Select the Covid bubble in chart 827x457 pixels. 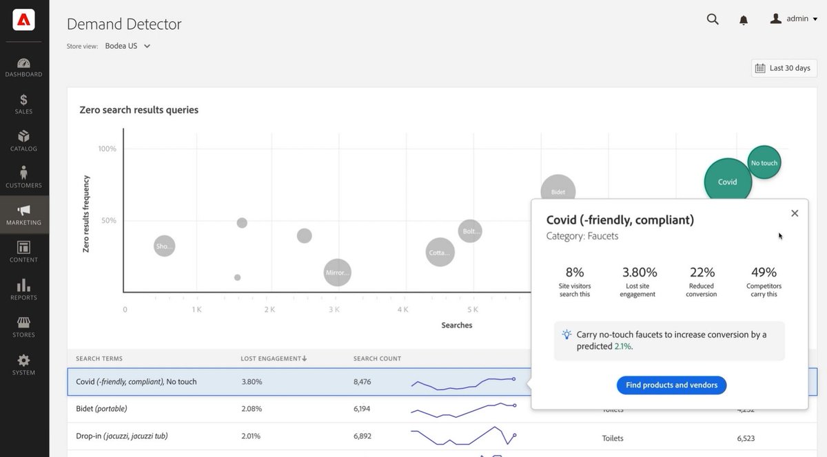point(728,182)
